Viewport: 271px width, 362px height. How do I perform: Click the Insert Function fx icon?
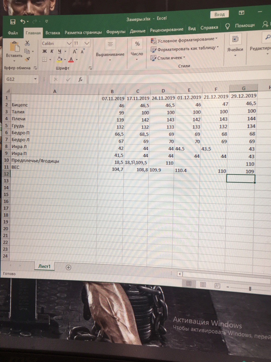tap(81, 79)
